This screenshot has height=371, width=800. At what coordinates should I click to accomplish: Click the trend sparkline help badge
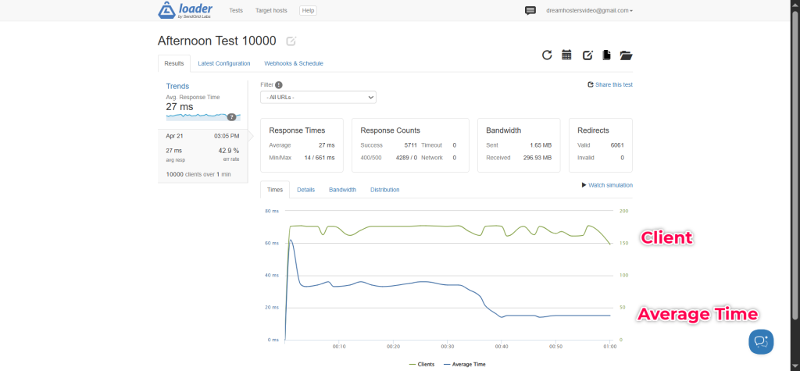point(231,117)
